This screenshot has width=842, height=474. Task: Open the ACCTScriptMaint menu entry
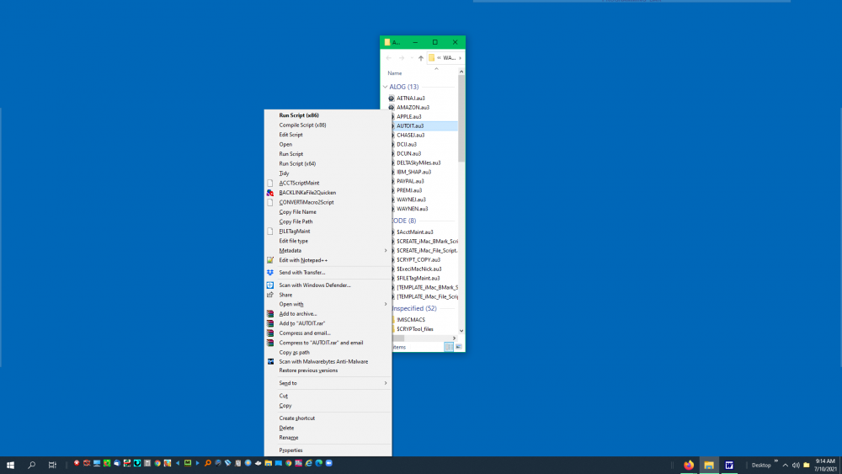point(328,183)
